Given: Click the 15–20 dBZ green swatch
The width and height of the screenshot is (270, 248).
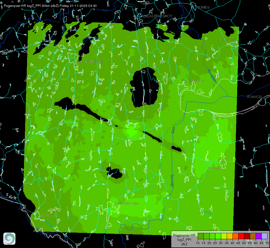Looking at the screenshot, I should tap(207, 236).
